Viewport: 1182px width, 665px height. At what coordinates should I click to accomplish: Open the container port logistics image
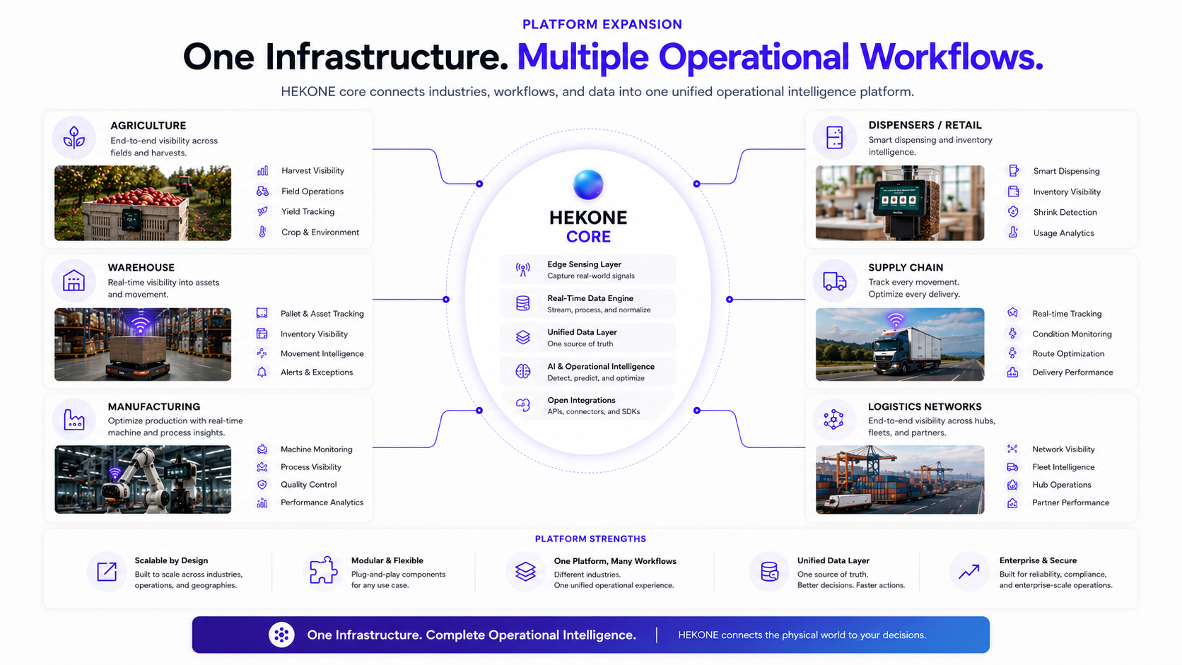click(x=900, y=479)
